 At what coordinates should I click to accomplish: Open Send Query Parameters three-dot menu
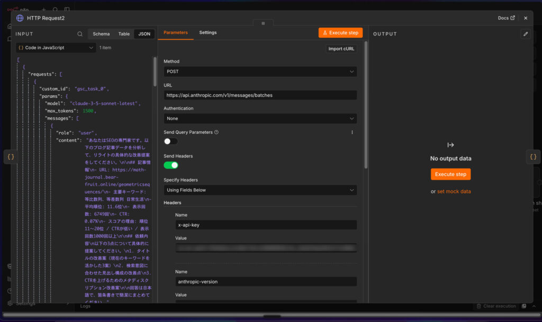click(352, 132)
